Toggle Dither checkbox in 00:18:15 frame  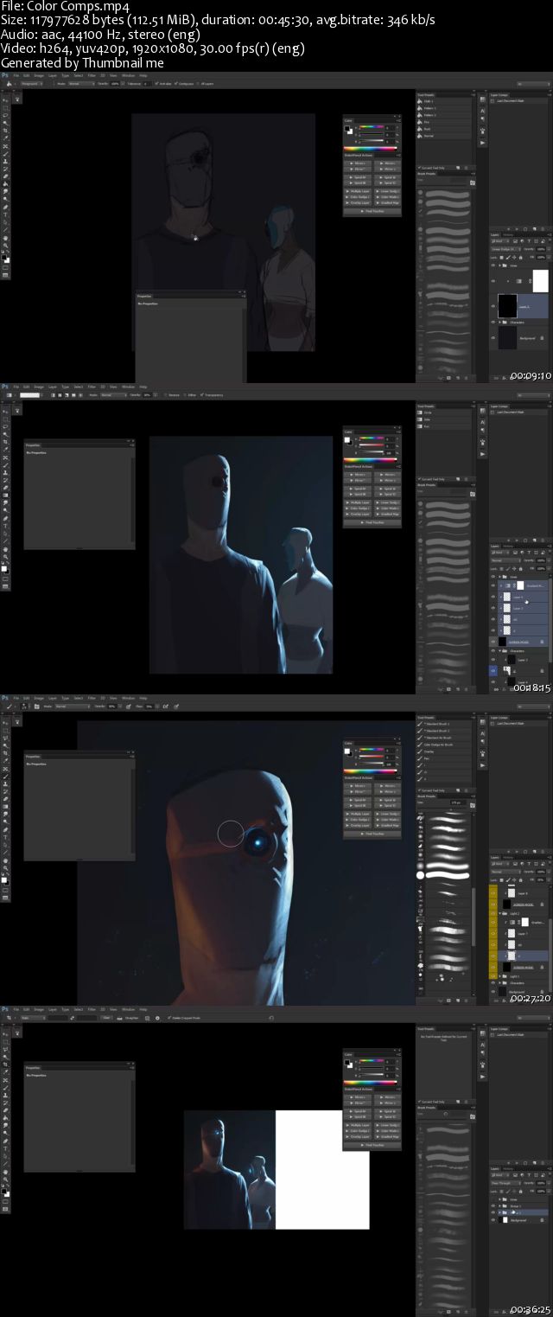pos(185,395)
